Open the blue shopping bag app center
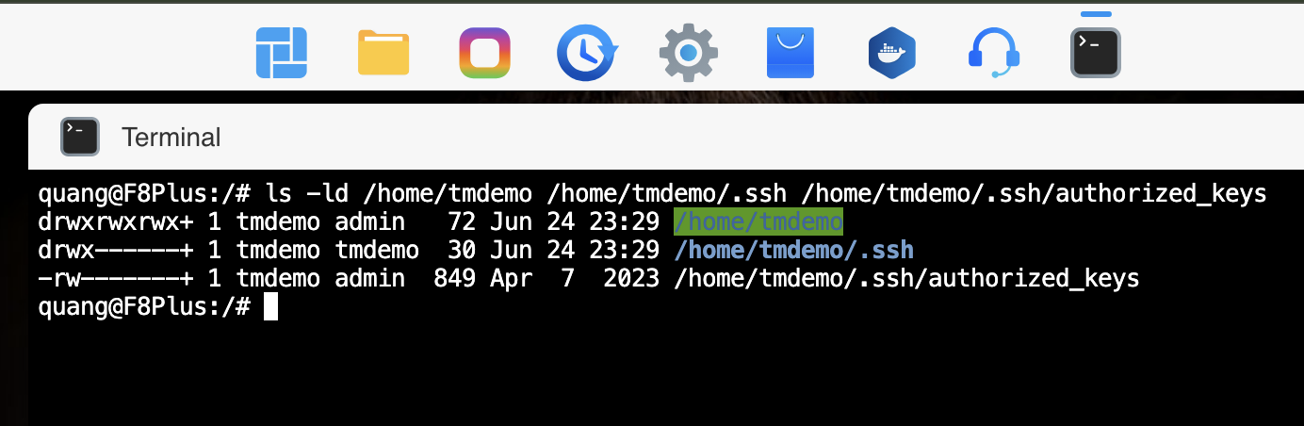The height and width of the screenshot is (426, 1304). coord(791,53)
